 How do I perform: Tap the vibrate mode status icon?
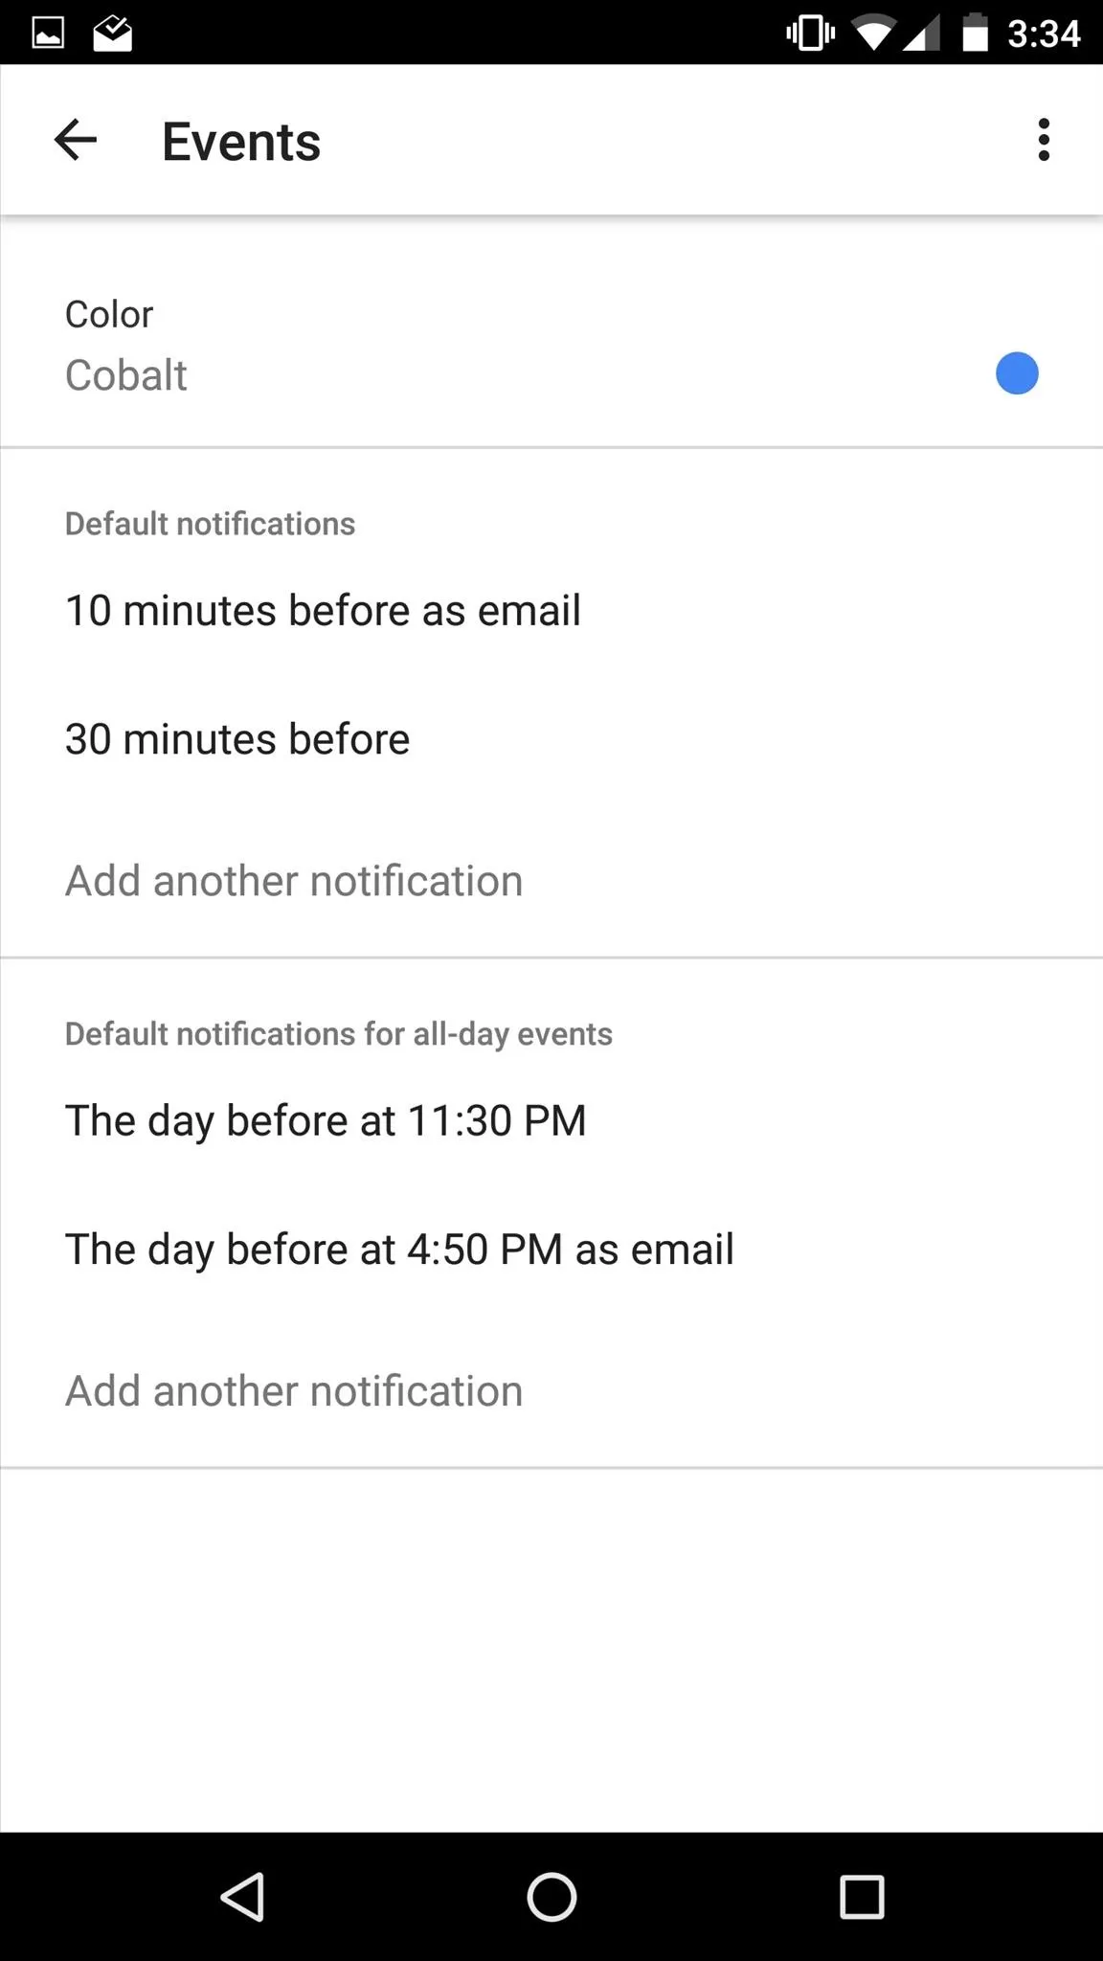click(810, 34)
